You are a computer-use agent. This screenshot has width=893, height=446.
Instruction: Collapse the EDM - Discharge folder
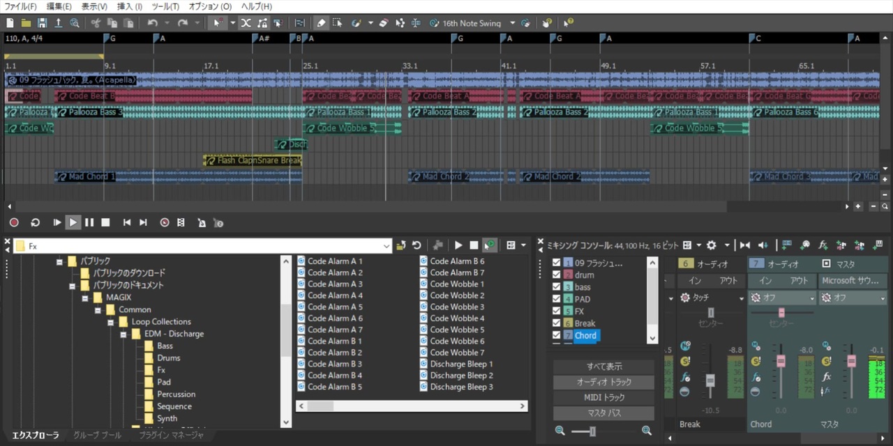[x=123, y=334]
